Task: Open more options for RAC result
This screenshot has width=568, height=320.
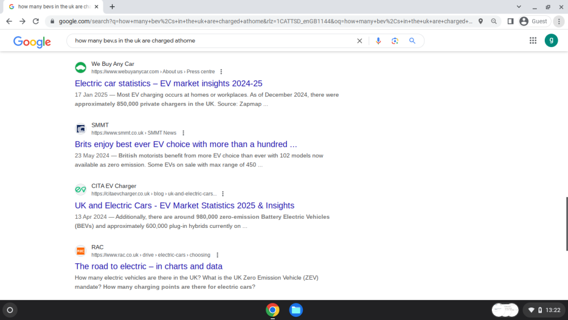Action: (218, 255)
